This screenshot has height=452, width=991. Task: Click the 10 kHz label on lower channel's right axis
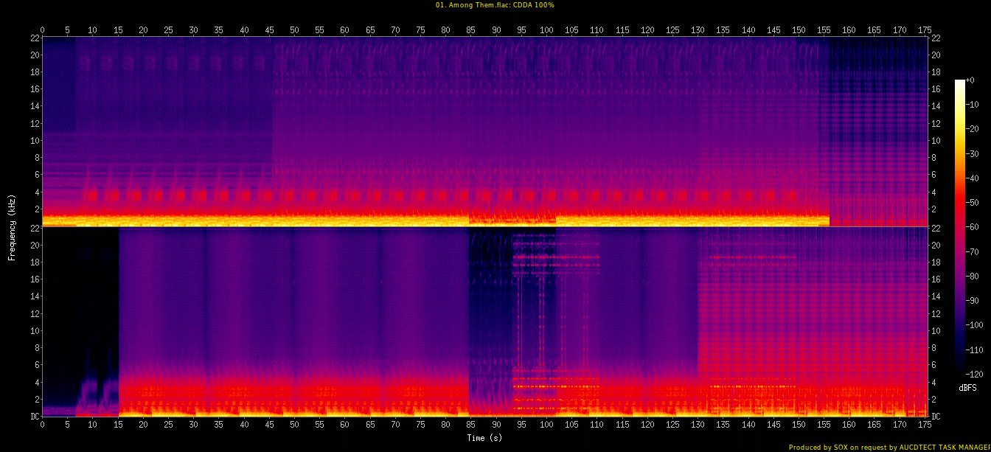936,331
